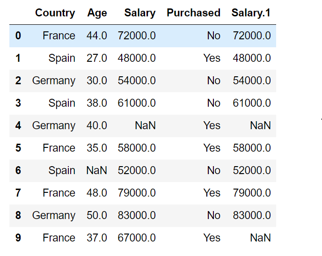322x256 pixels.
Task: Click 83000.0 in the Salary.1 column
Action: [252, 215]
